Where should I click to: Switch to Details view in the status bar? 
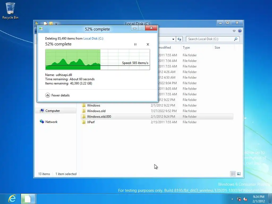click(233, 174)
